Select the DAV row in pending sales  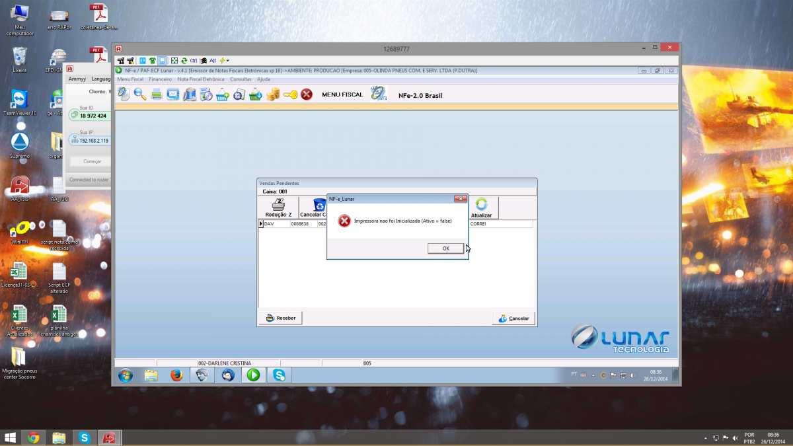(x=395, y=224)
